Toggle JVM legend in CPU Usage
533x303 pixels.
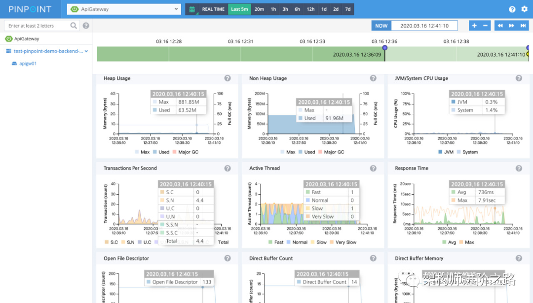tap(446, 152)
